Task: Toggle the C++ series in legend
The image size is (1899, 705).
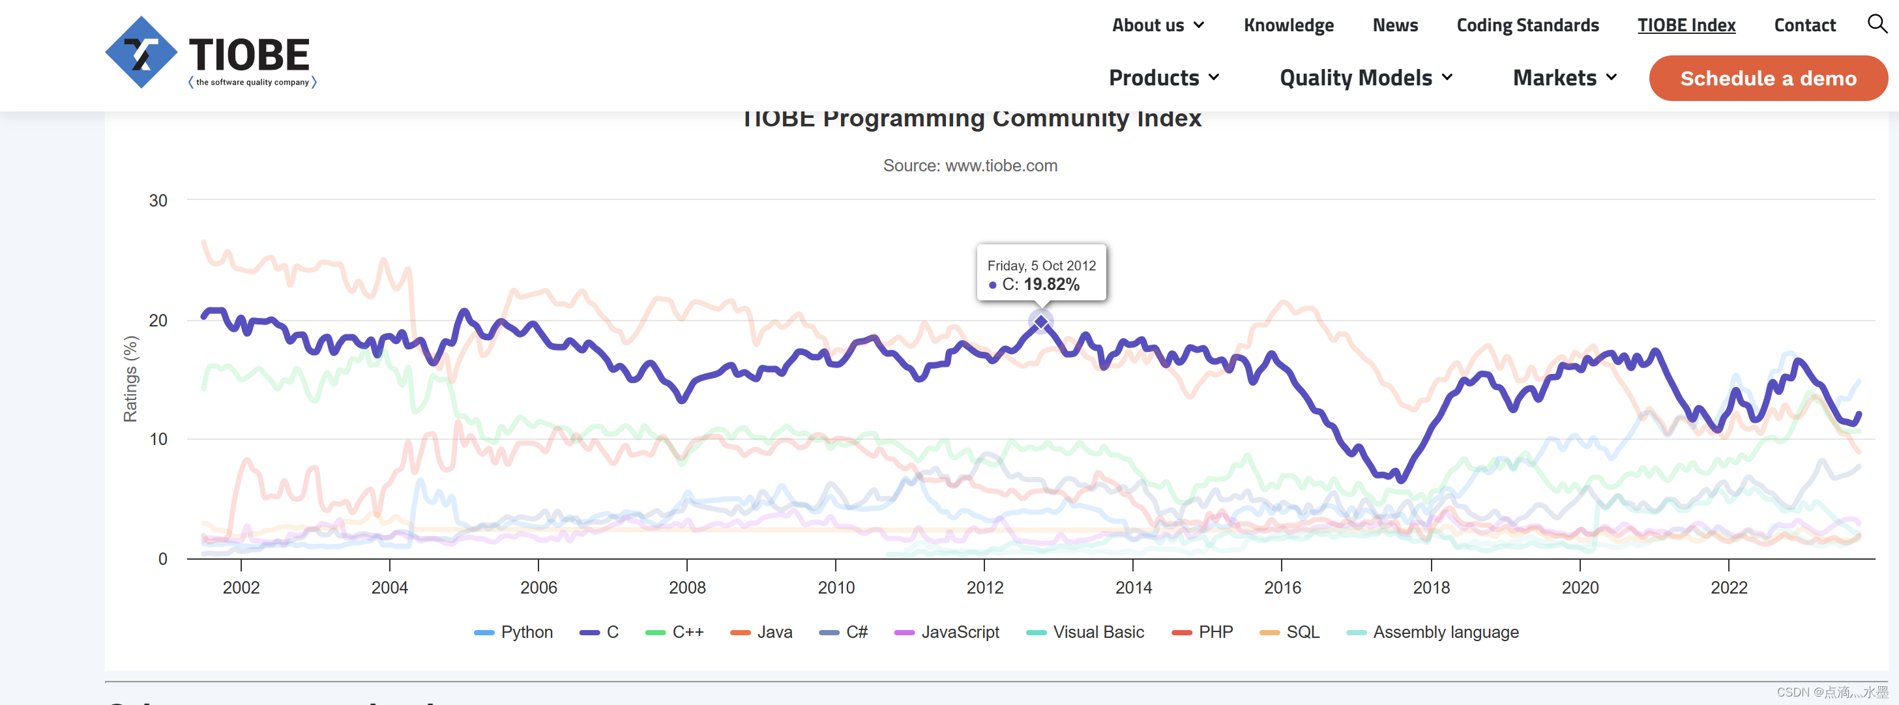Action: tap(674, 632)
